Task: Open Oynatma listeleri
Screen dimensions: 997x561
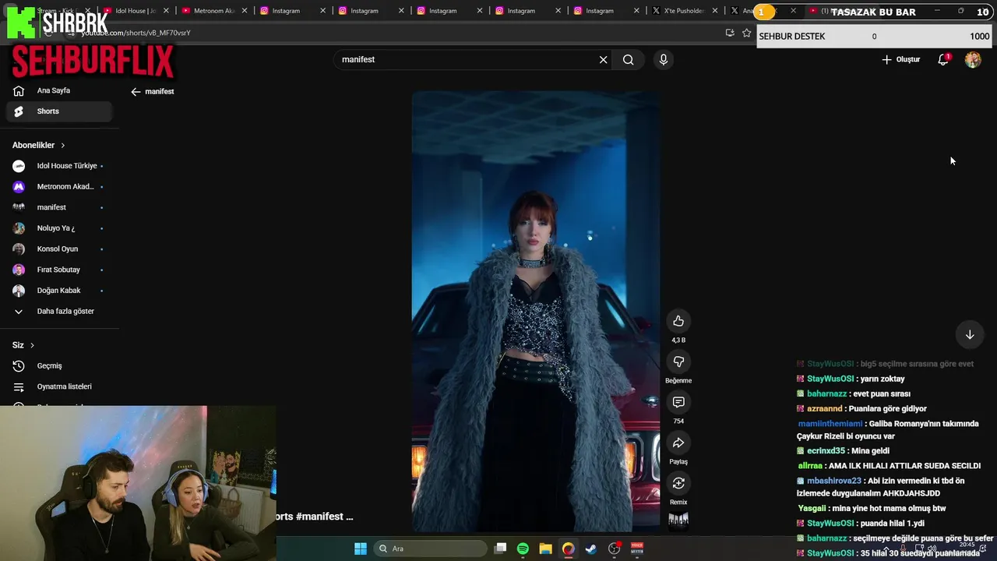Action: pyautogui.click(x=59, y=386)
